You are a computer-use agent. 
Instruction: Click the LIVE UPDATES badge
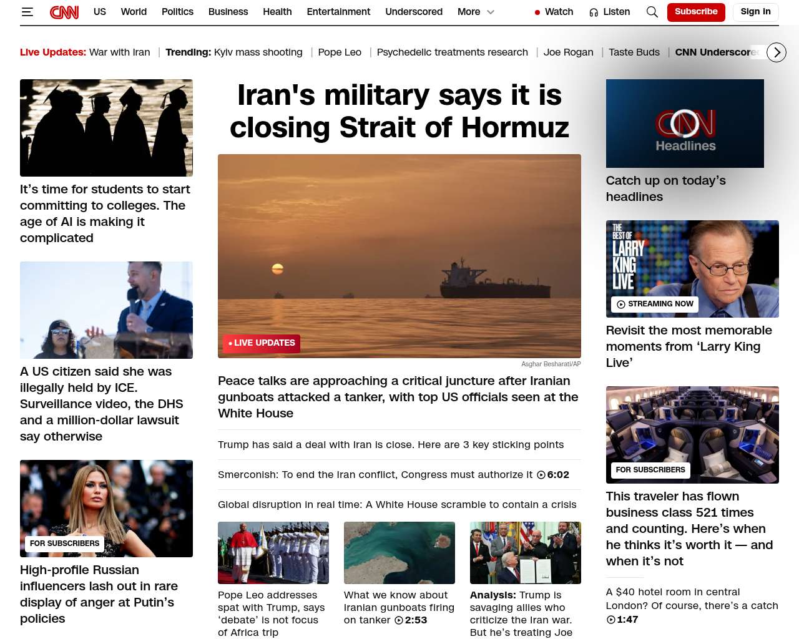click(262, 343)
